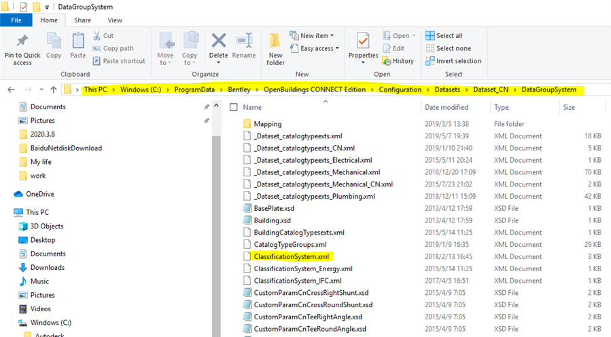Click the Delete X icon

[219, 41]
